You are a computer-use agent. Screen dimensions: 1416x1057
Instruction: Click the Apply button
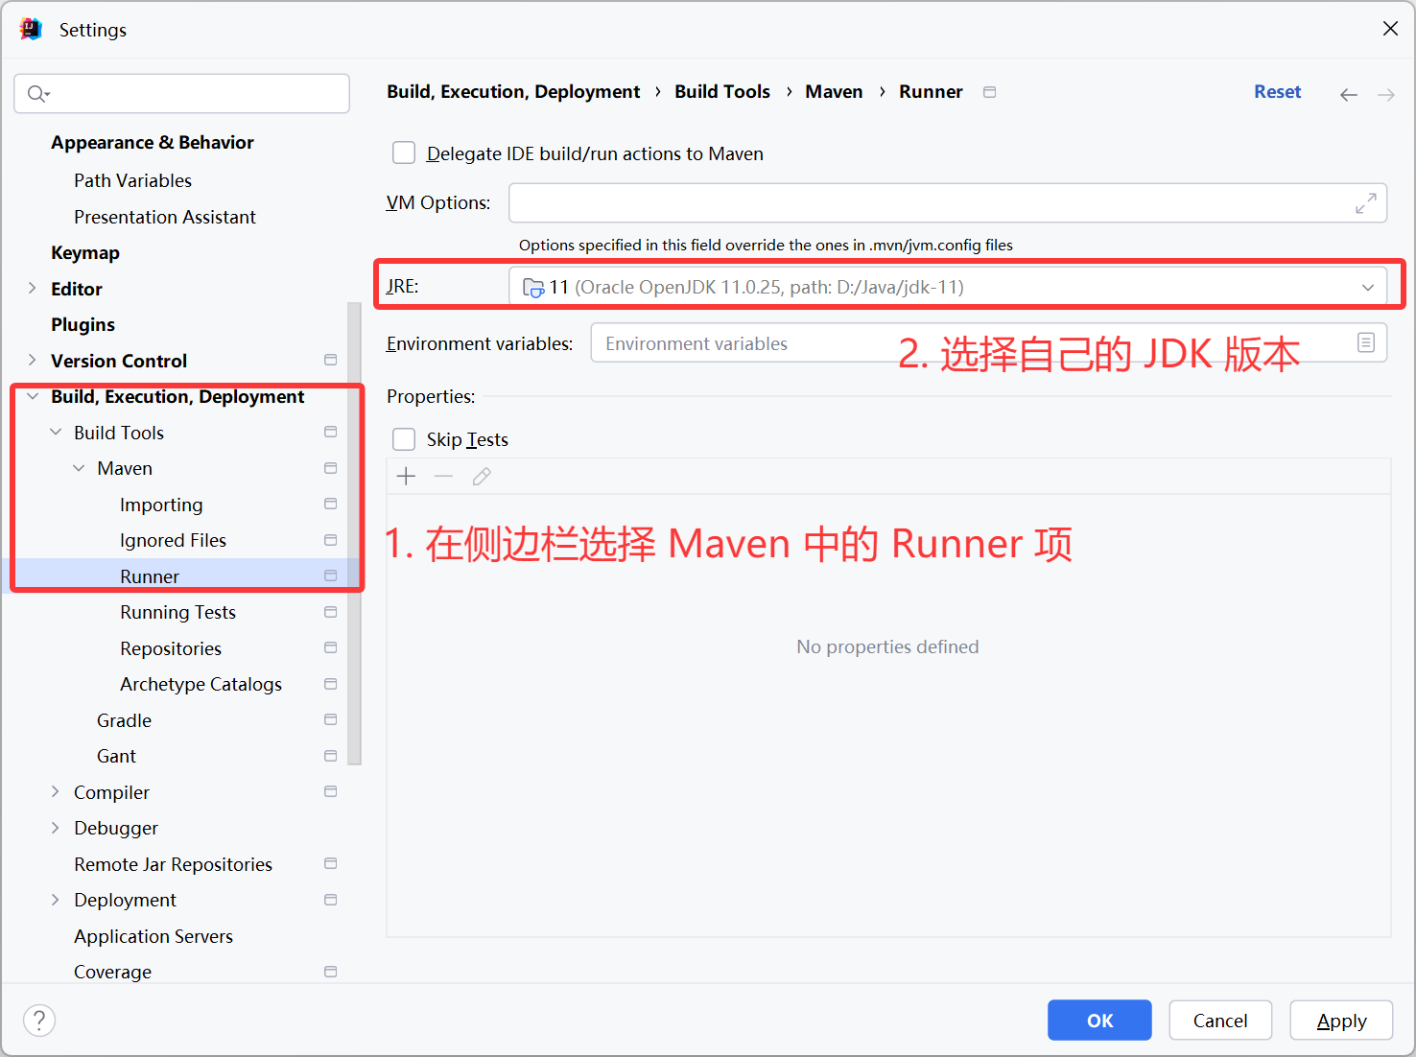click(1341, 1021)
